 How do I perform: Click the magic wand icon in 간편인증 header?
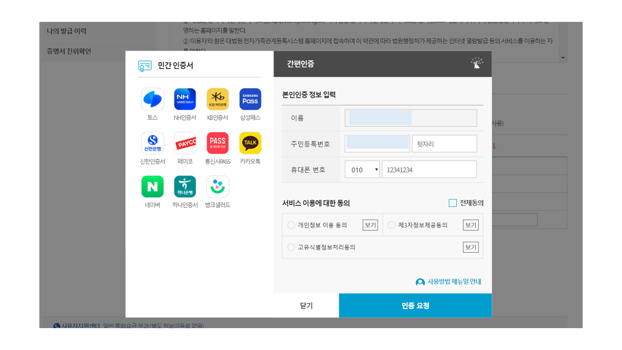click(x=476, y=63)
